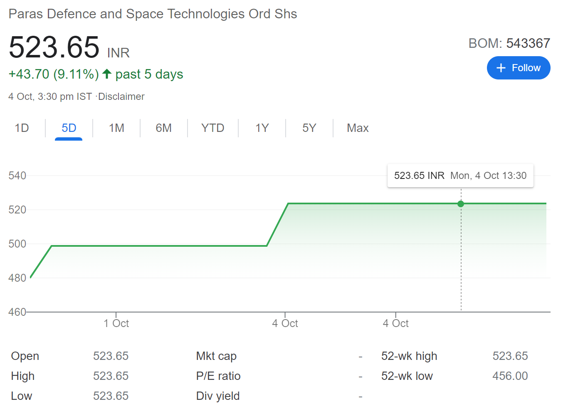Viewport: 573px width, 414px height.
Task: Open the Disclaimer link
Action: [121, 97]
